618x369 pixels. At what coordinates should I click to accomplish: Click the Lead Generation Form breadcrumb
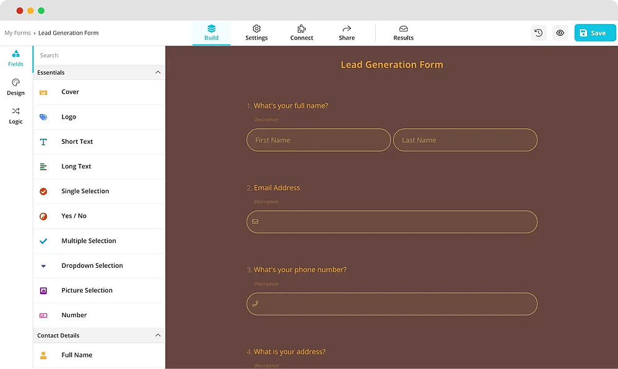68,33
